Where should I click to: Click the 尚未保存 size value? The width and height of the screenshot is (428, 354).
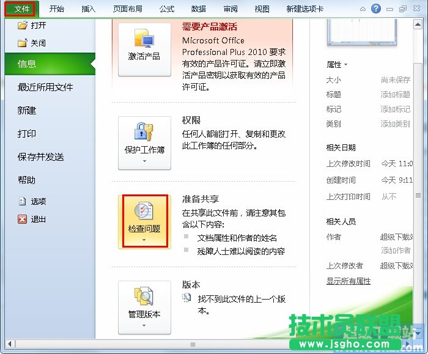coord(396,79)
